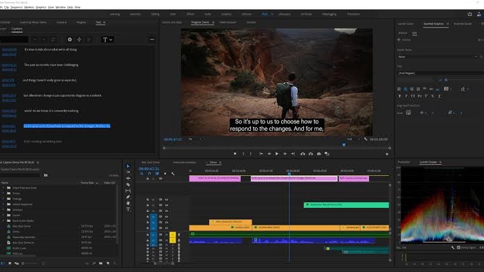Screen dimensions: 484x272
Task: Add new caption segment with plus icon
Action: (69, 39)
